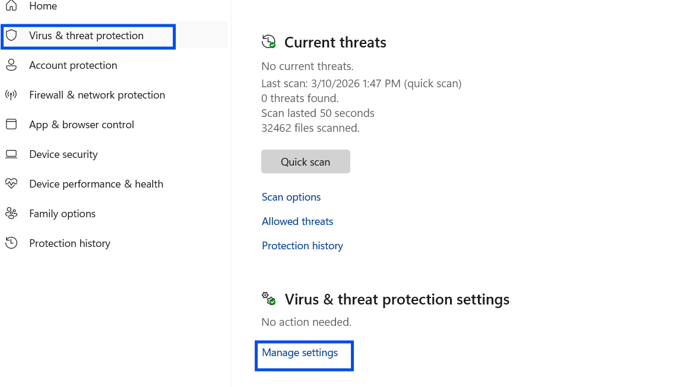678x387 pixels.
Task: Open Protection history link under Current threats
Action: click(x=302, y=246)
